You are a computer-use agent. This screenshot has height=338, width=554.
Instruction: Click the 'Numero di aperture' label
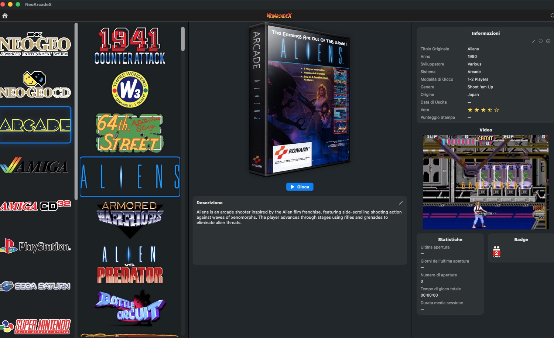pyautogui.click(x=439, y=275)
